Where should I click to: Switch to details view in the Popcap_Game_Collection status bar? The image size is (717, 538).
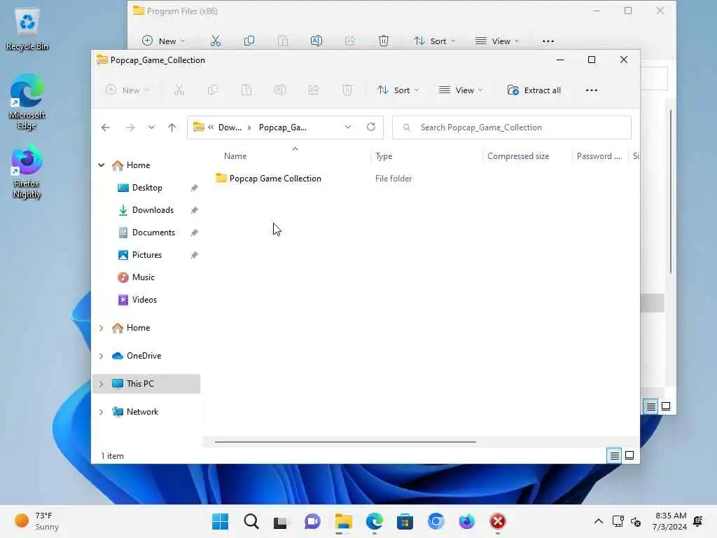pyautogui.click(x=614, y=455)
